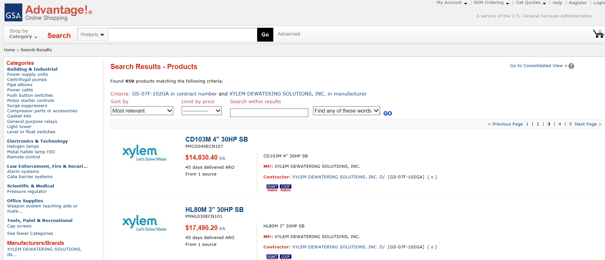Select Light tower category
This screenshot has width=605, height=260.
click(19, 126)
